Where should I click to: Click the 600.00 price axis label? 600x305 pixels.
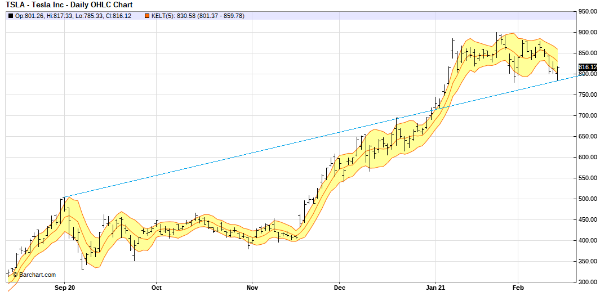pos(588,157)
